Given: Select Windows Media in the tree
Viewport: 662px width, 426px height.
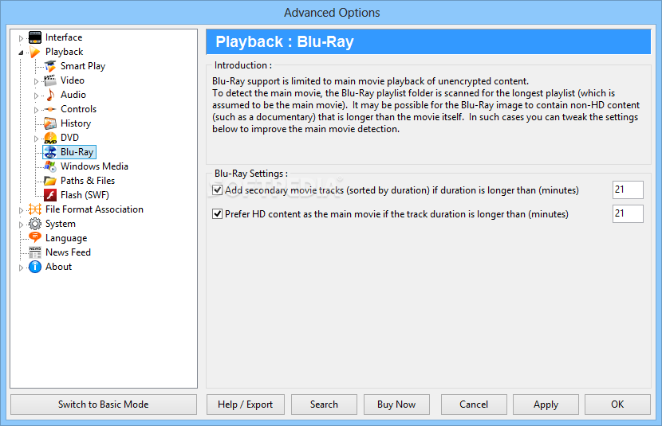Looking at the screenshot, I should (94, 166).
